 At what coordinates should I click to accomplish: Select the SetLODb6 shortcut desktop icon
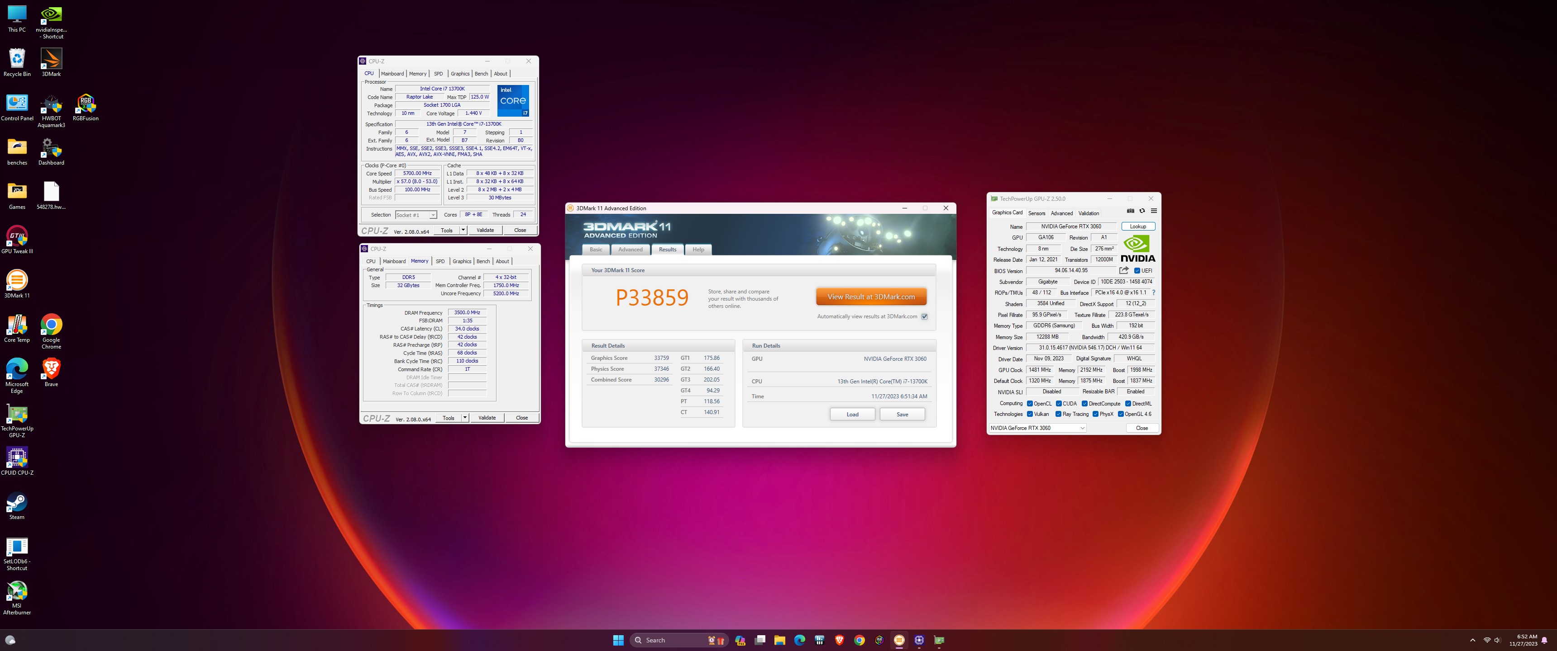(17, 554)
